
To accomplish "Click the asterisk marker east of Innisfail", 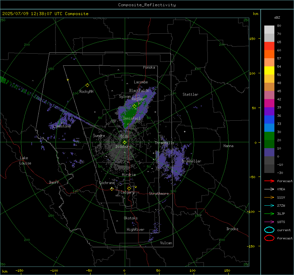I will 155,112.
